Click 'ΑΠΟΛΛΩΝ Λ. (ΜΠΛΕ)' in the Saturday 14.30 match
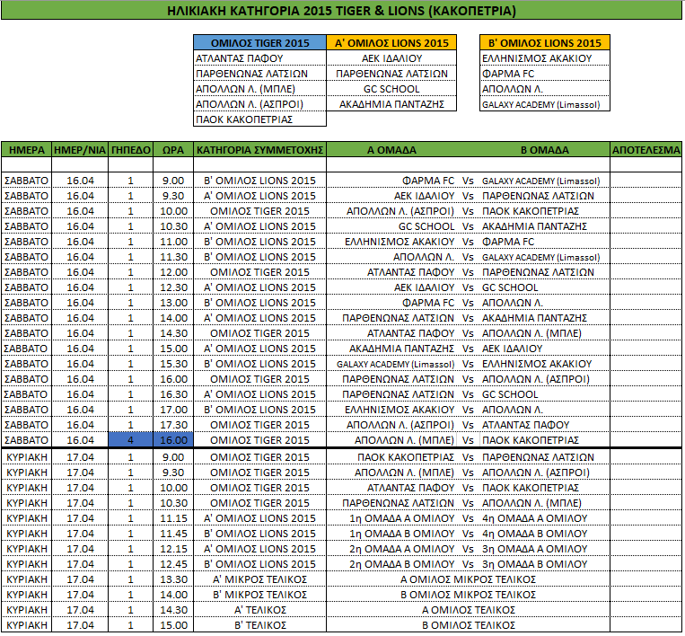The image size is (685, 636). click(x=531, y=333)
